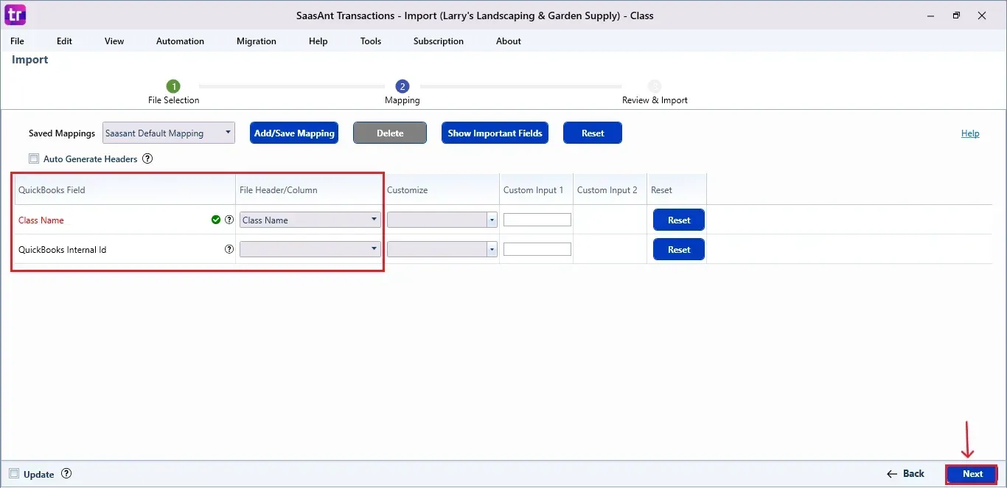Open the File menu
Screen dimensions: 1007x488
click(17, 41)
